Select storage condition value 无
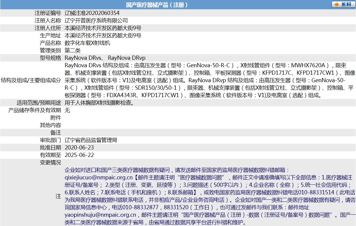The image size is (356, 226). pos(67,110)
